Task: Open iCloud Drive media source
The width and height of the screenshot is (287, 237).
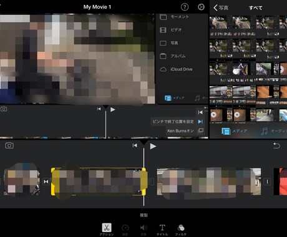Action: (176, 69)
